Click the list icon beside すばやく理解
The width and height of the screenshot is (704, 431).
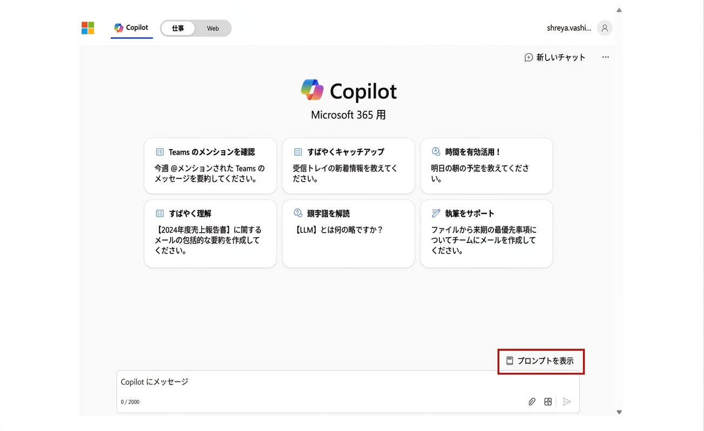pyautogui.click(x=160, y=213)
